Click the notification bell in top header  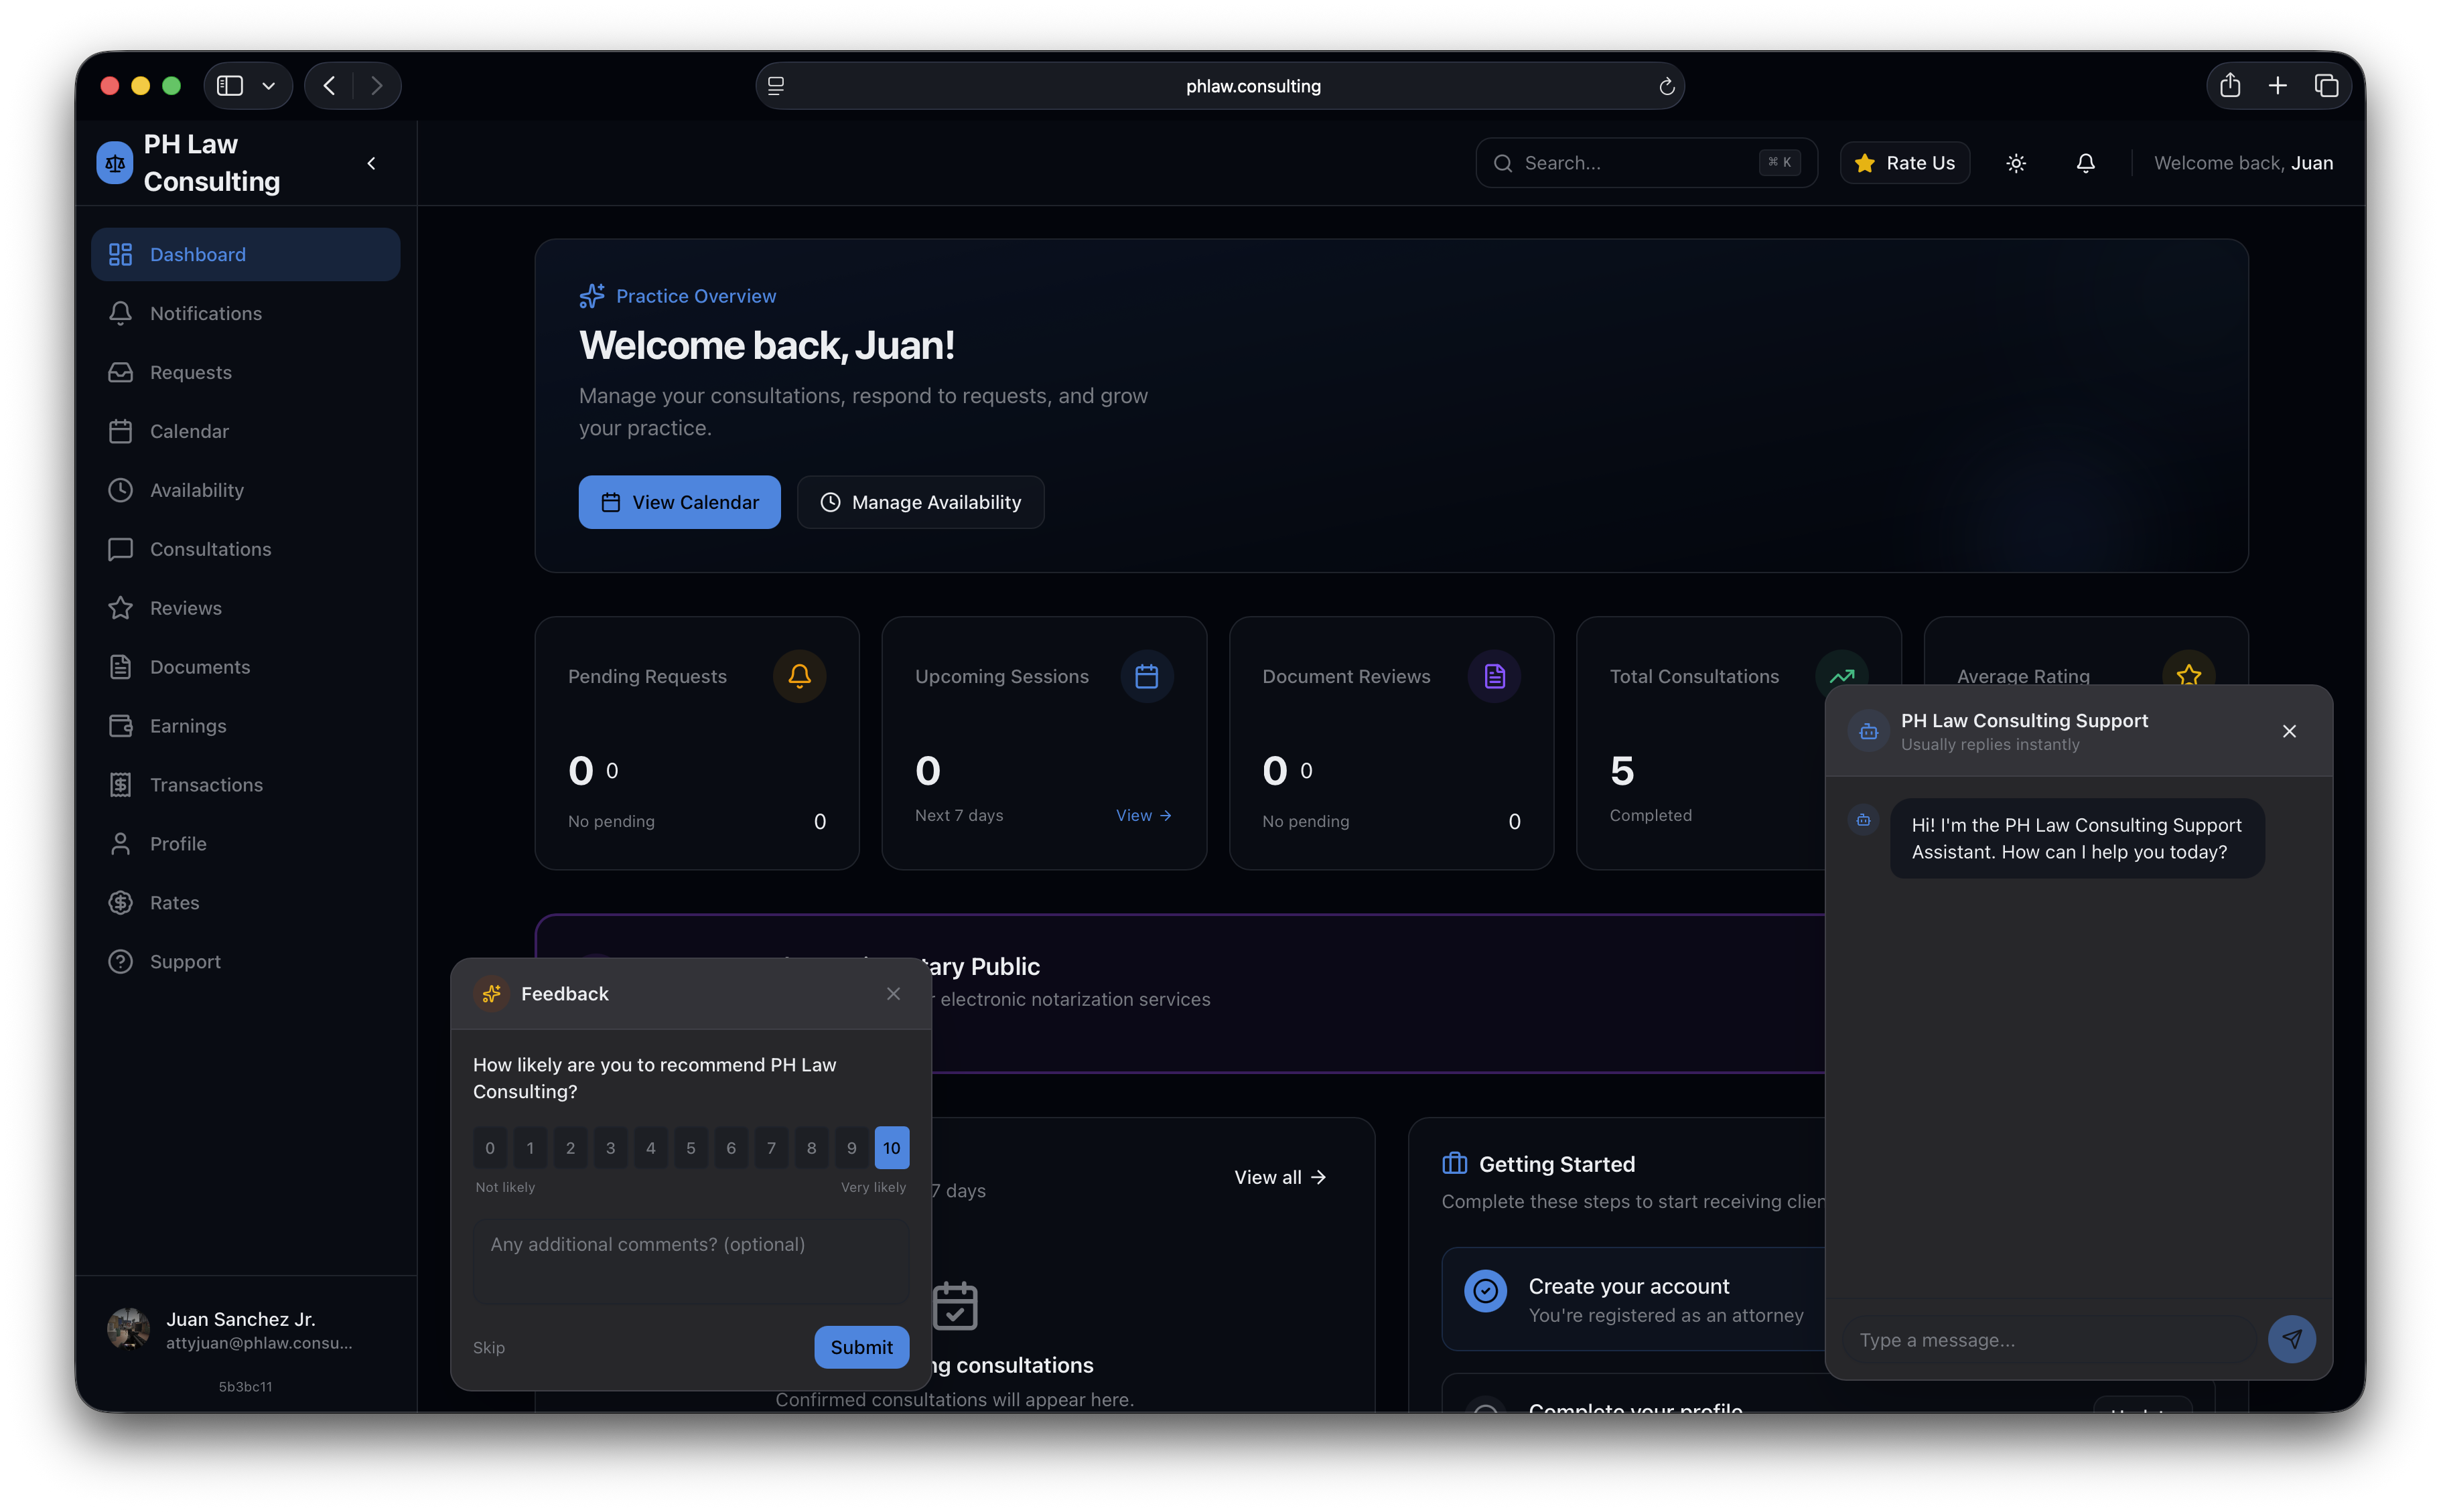pos(2085,163)
